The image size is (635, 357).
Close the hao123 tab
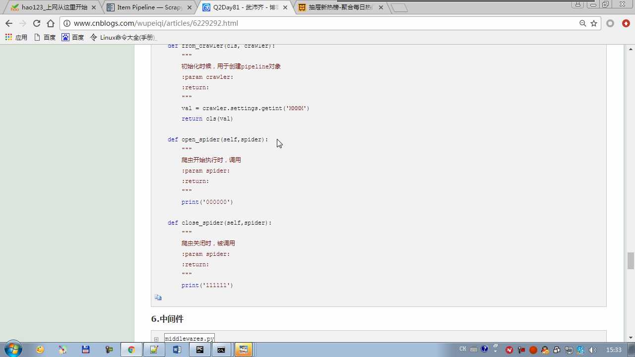pyautogui.click(x=94, y=7)
